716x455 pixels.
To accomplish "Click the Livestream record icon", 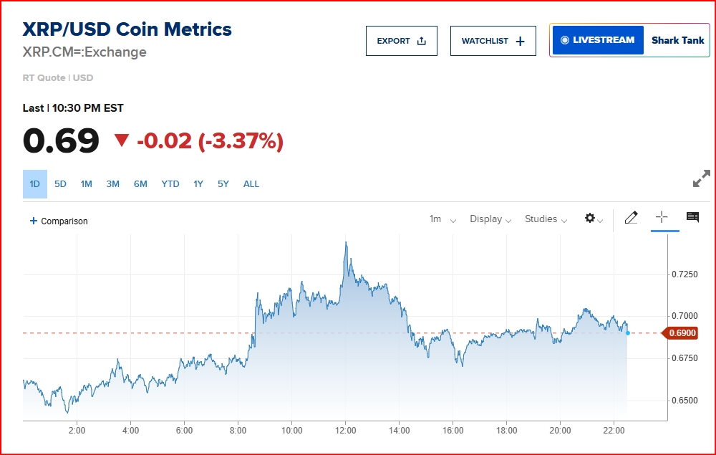I will pyautogui.click(x=565, y=40).
